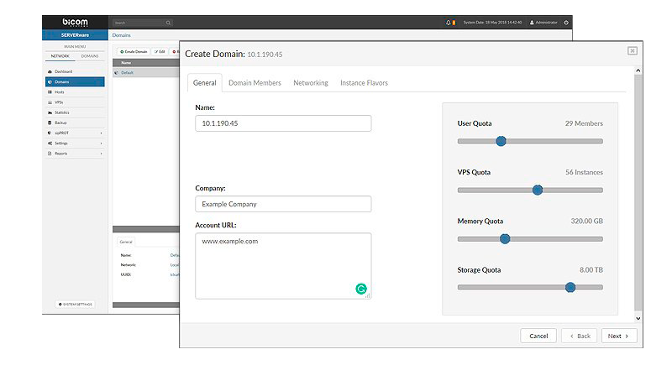
Task: Switch to the Domain Members tab
Action: click(255, 83)
